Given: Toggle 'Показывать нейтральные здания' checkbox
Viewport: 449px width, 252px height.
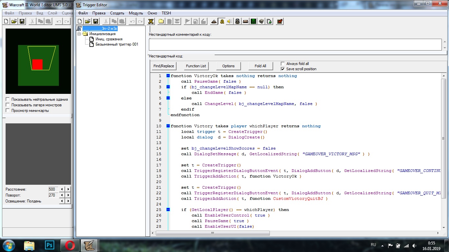Looking at the screenshot, I should pos(8,99).
